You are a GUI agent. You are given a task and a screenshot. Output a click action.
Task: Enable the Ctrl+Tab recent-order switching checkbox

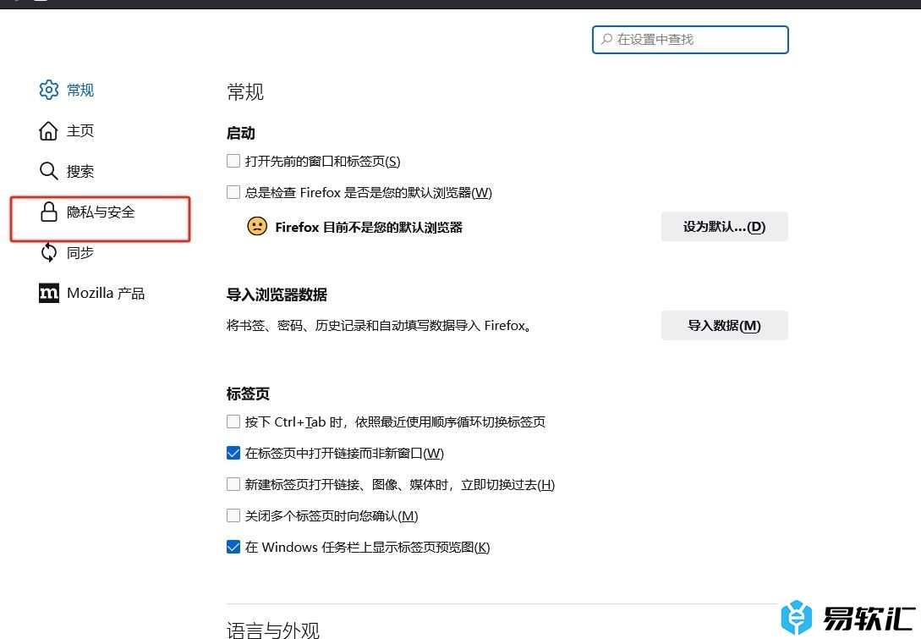click(233, 421)
